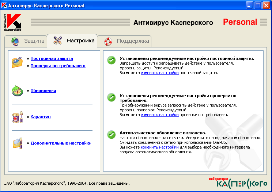Viewport: 272px width, 192px height.
Task: Click the crossed tools icon on Настройка tab
Action: tap(58, 41)
